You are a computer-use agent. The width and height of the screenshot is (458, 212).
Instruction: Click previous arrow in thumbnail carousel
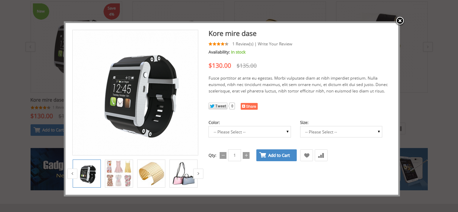[x=72, y=173]
